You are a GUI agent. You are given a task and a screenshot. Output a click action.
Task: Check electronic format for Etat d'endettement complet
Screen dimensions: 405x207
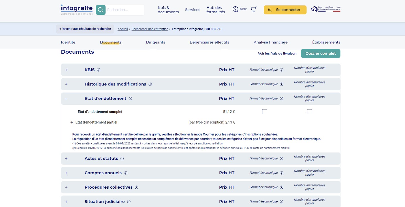tap(265, 112)
